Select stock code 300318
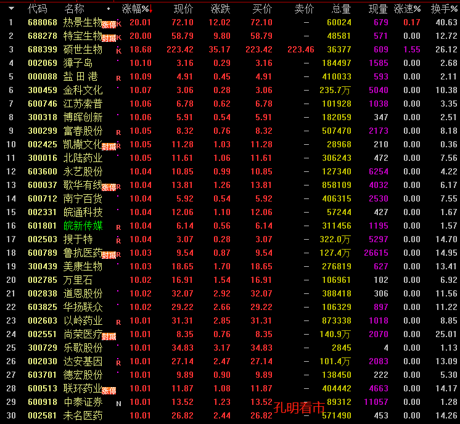Image resolution: width=460 pixels, height=424 pixels. click(x=43, y=117)
